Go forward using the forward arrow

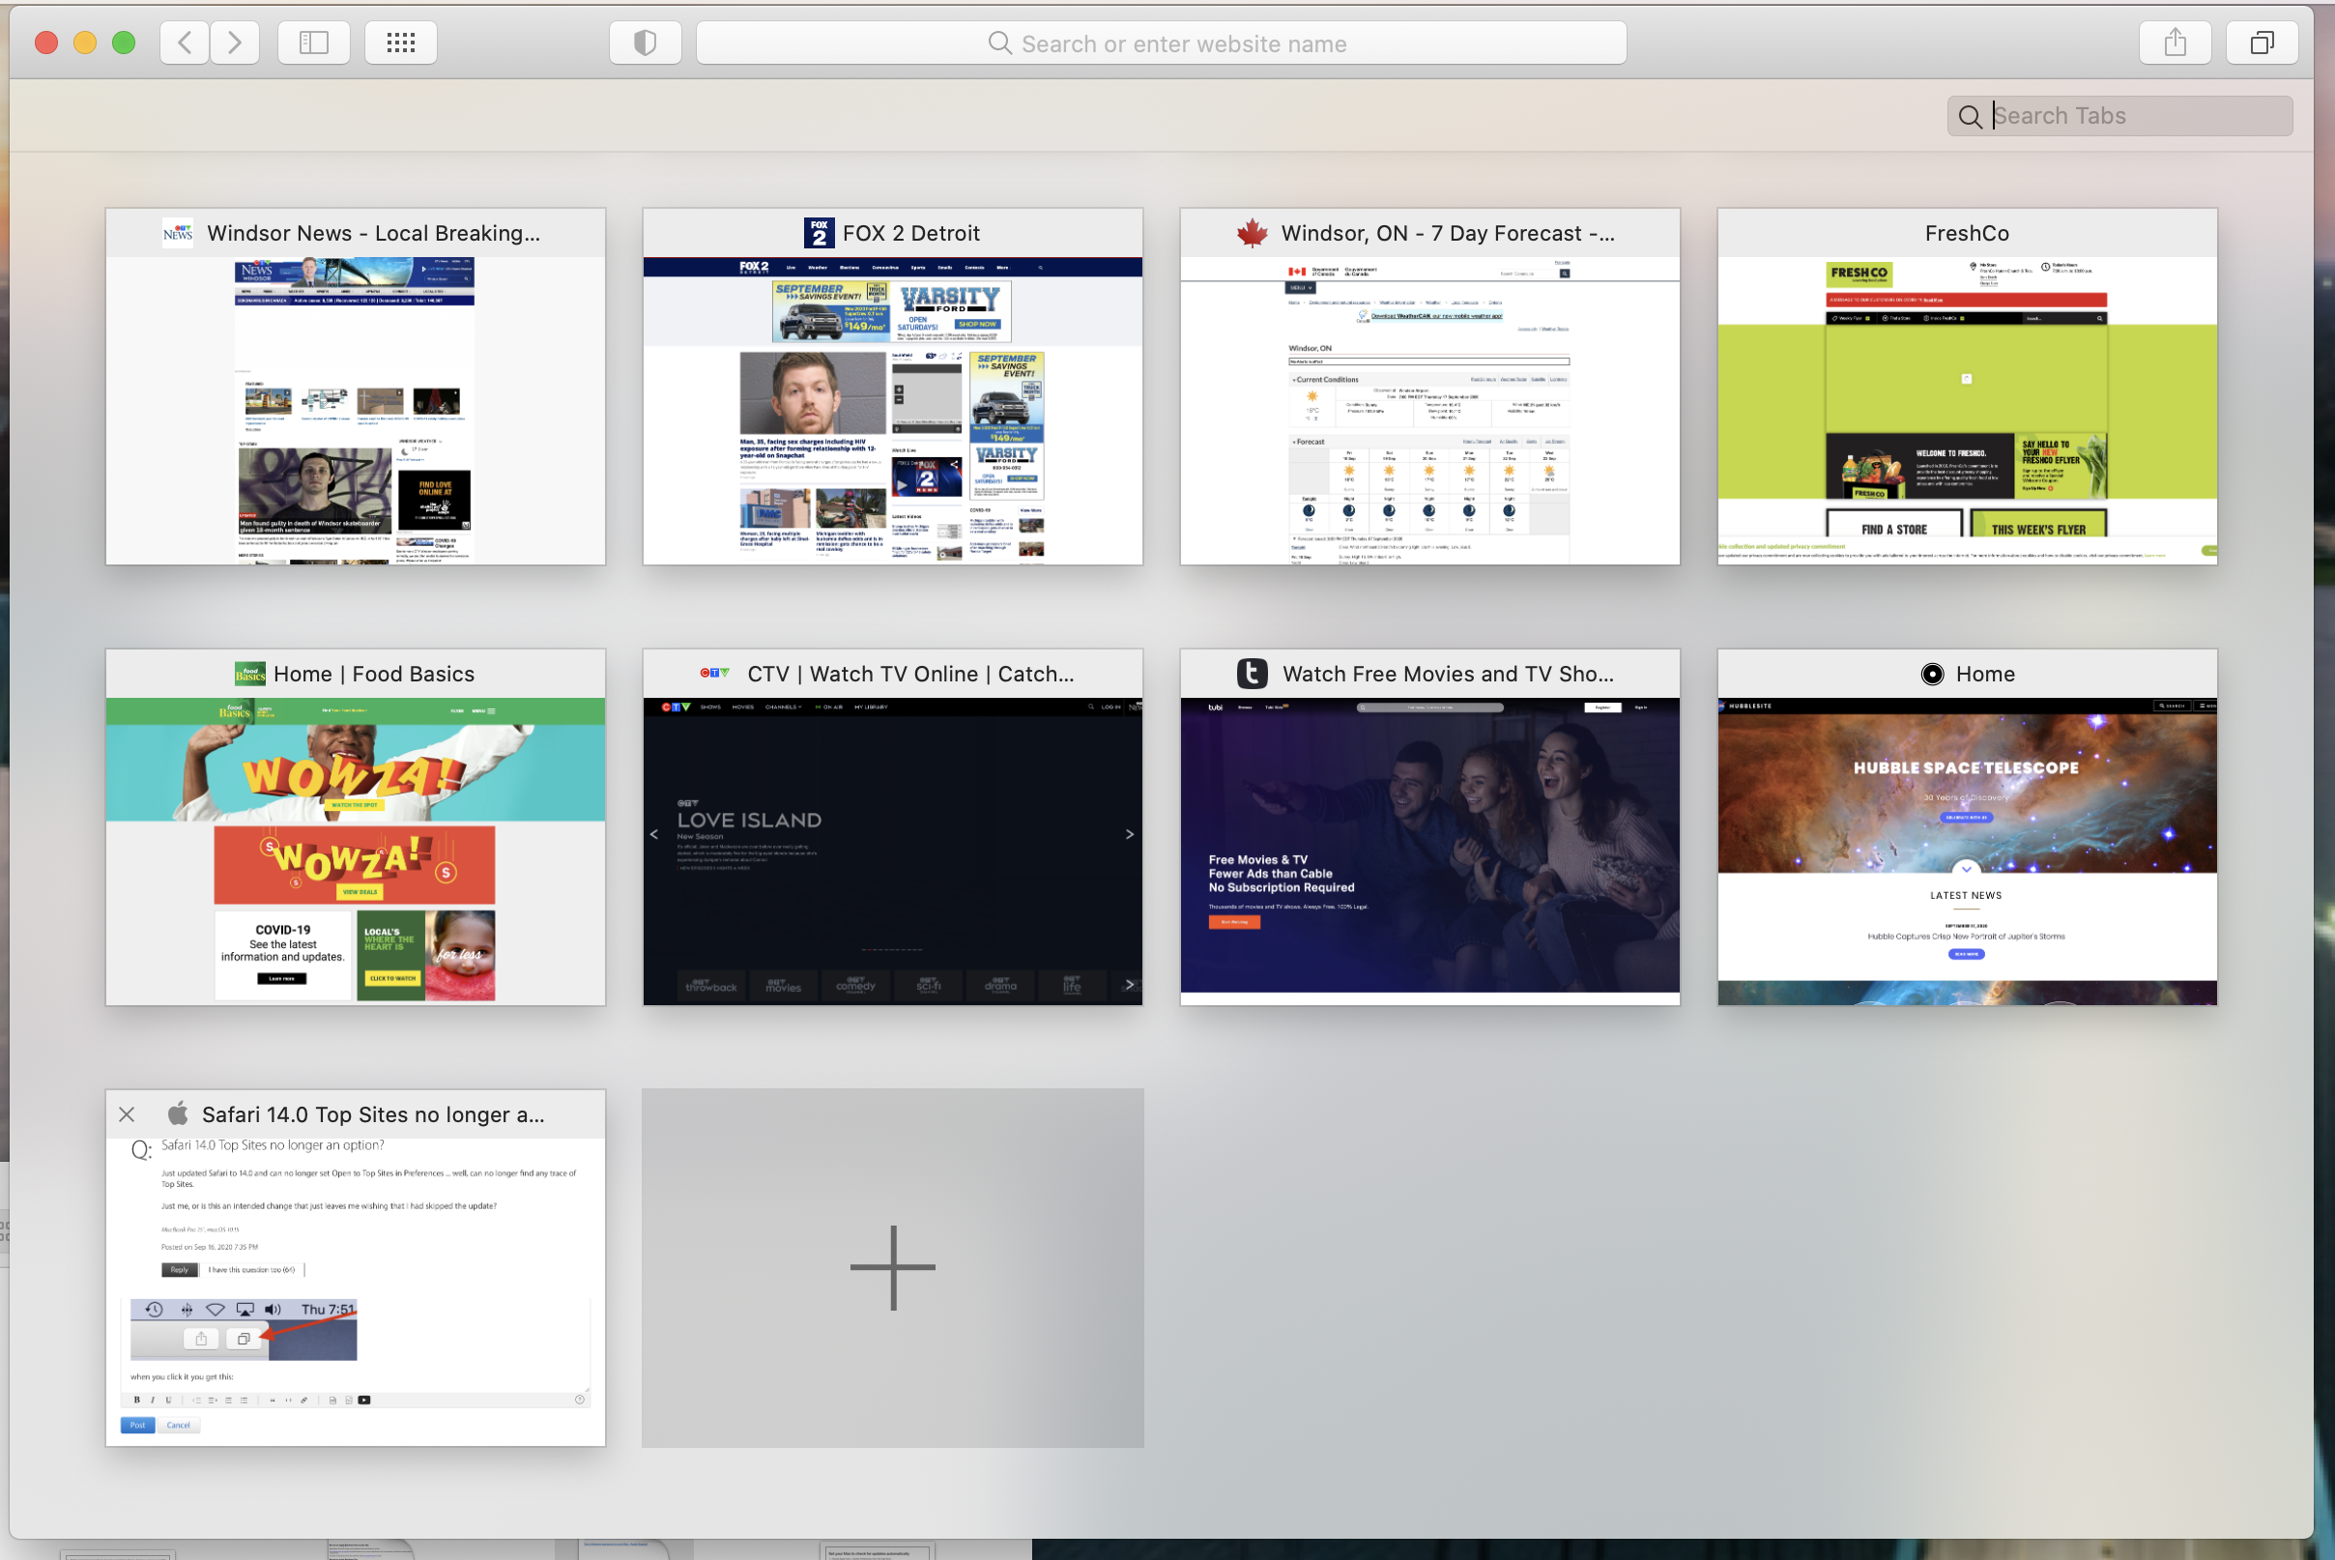[x=235, y=43]
